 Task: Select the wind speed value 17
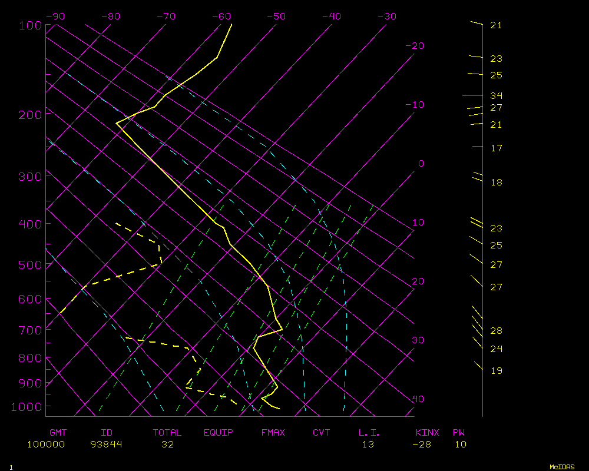(496, 148)
